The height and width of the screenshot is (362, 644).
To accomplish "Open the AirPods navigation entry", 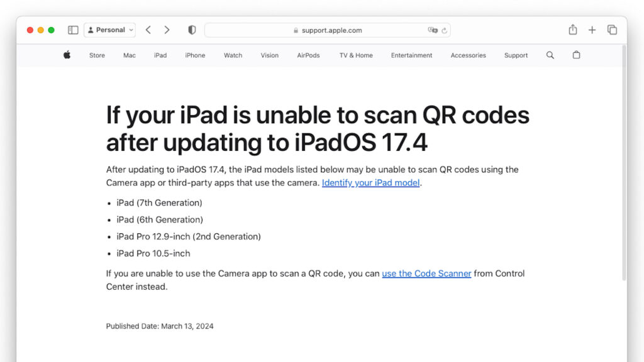I will click(308, 55).
